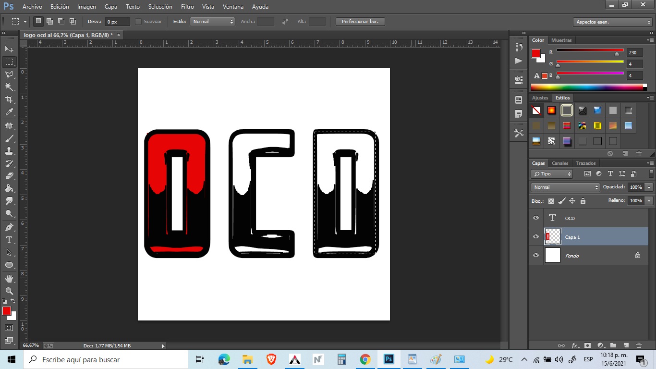The image size is (656, 369).
Task: Open Windows Start menu
Action: click(12, 359)
